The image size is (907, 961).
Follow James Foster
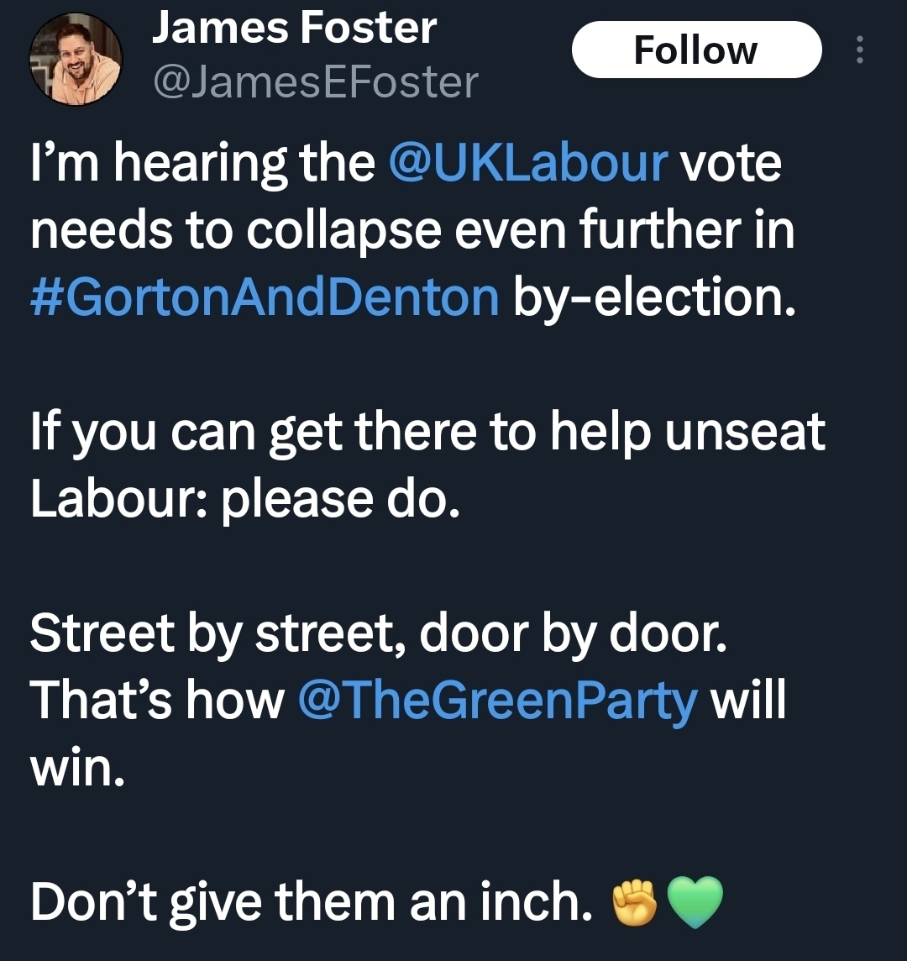click(x=696, y=50)
